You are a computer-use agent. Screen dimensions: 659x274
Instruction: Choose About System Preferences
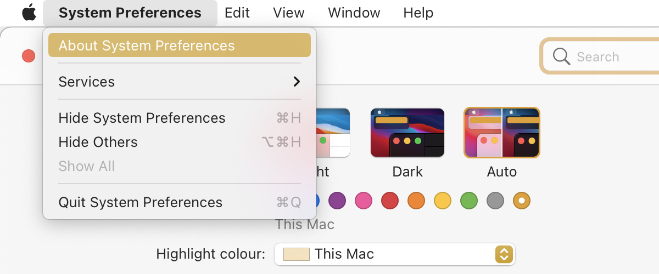tap(179, 45)
